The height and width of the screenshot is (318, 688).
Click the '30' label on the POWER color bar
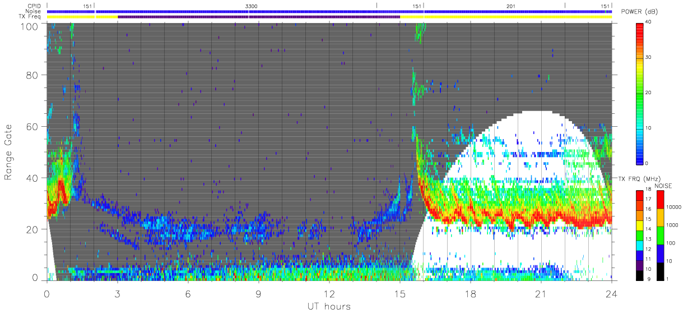pos(648,57)
